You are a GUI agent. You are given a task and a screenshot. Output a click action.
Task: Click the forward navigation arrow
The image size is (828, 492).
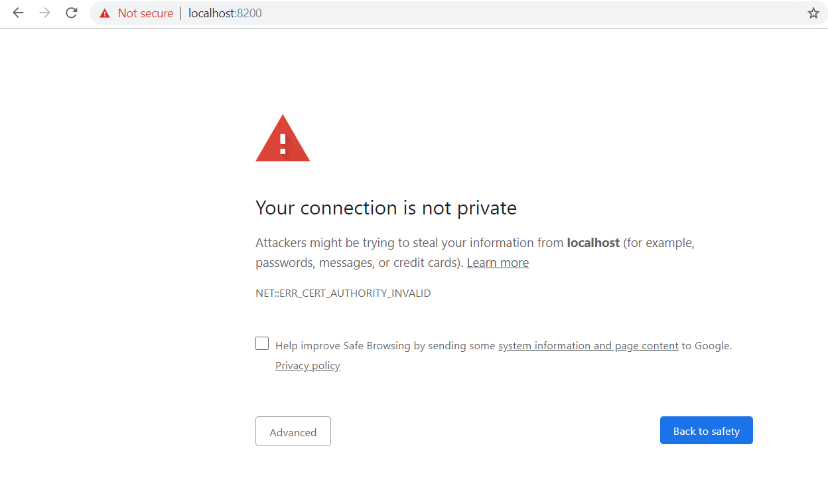pos(45,13)
